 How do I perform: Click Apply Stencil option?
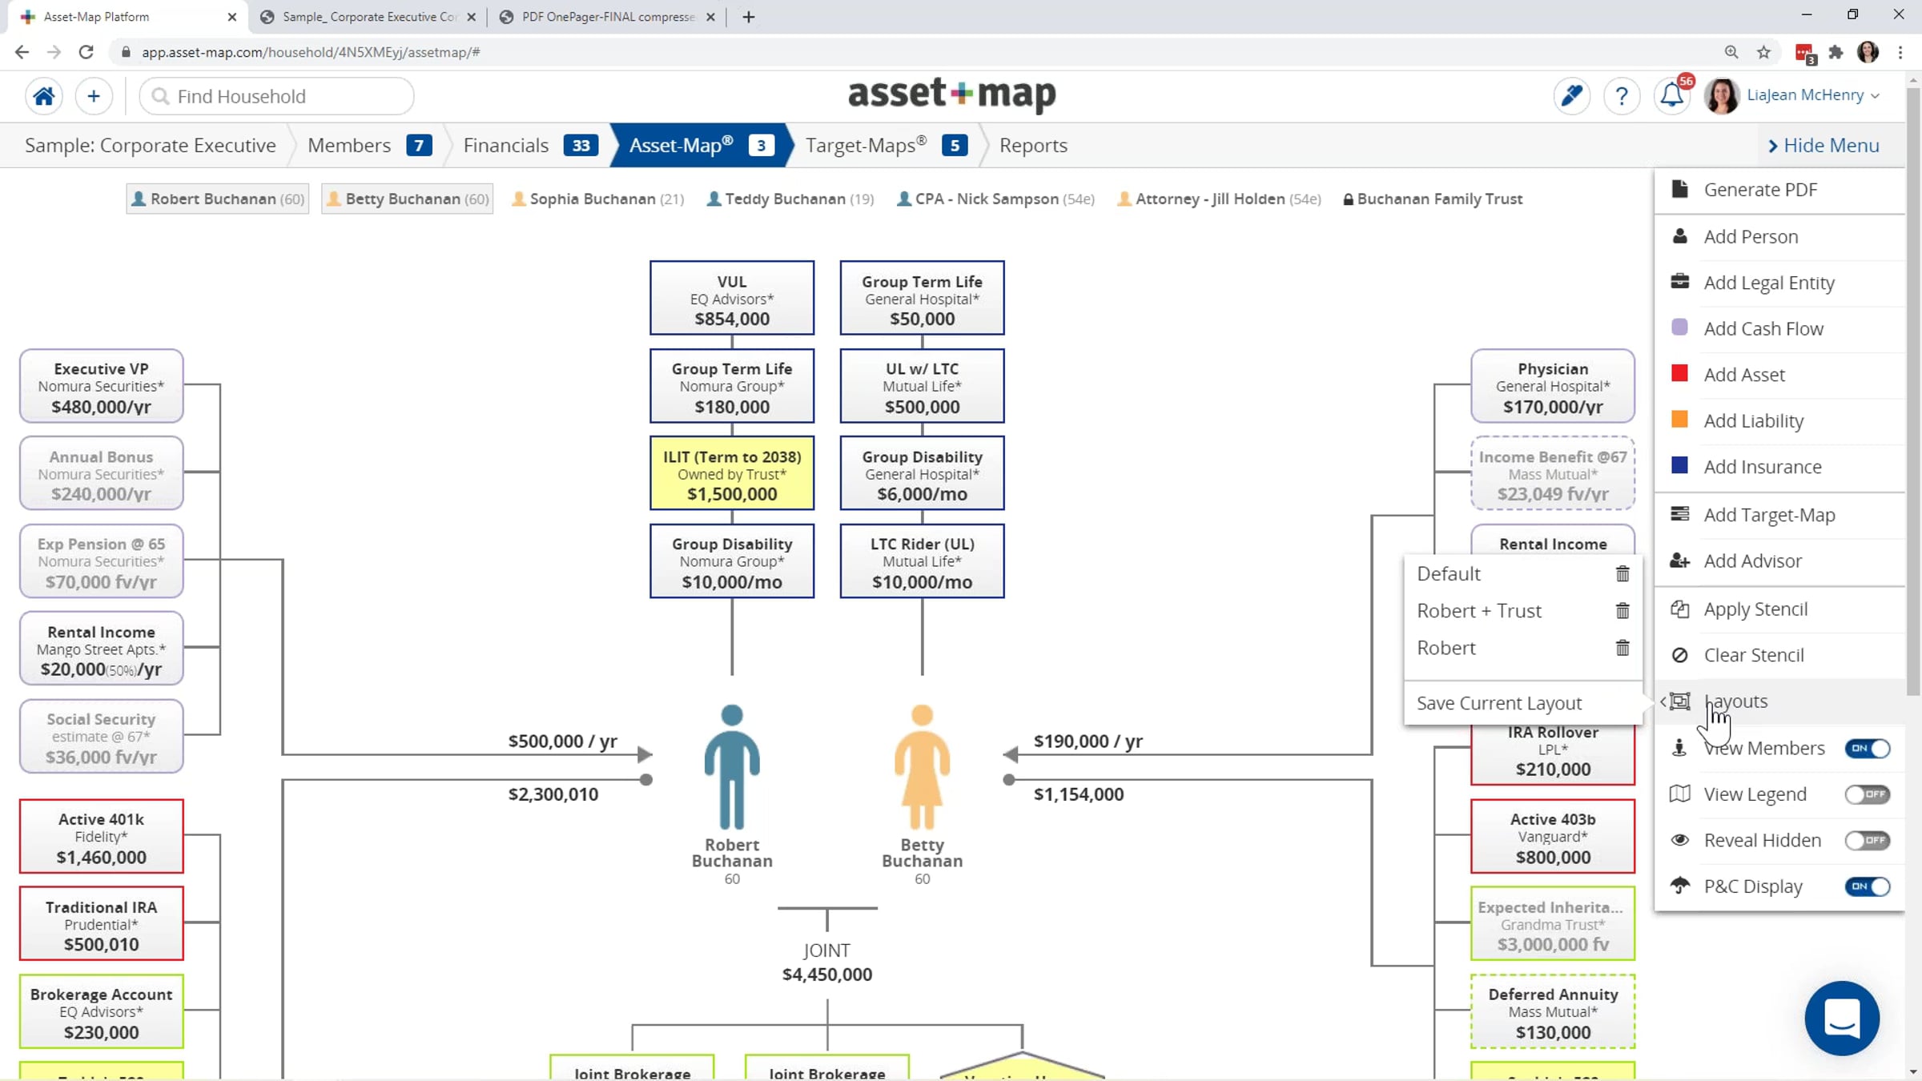point(1755,609)
